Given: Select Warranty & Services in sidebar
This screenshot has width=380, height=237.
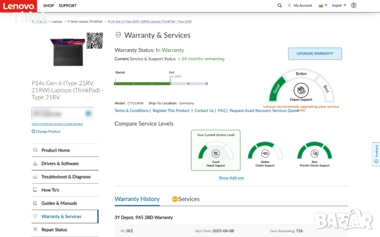Looking at the screenshot, I should 65,216.
